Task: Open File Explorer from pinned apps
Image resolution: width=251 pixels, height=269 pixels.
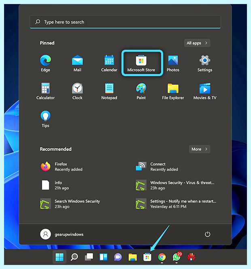Action: (x=173, y=91)
